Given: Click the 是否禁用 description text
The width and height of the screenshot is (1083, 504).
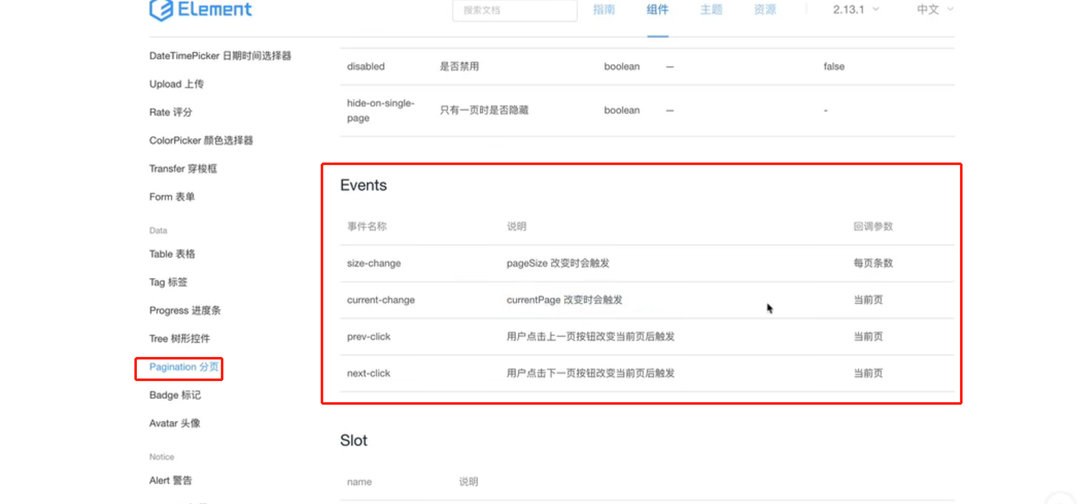Looking at the screenshot, I should 459,66.
